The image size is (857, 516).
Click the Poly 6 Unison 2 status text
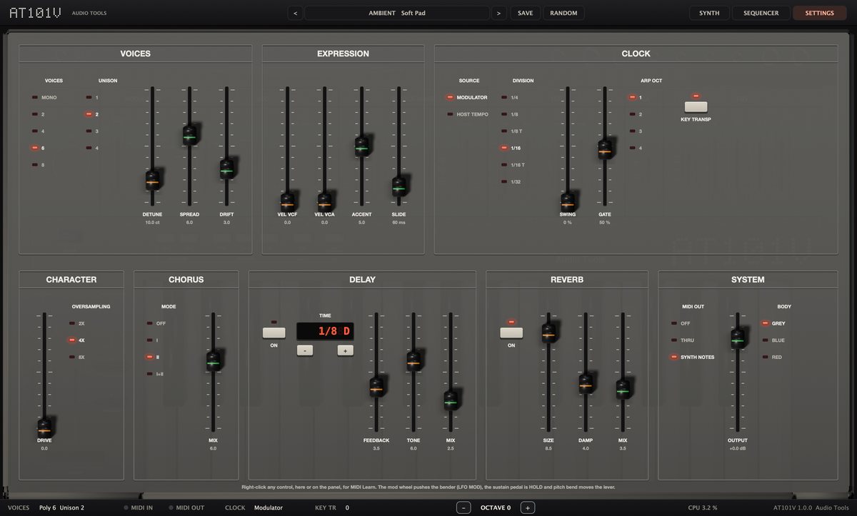(61, 507)
